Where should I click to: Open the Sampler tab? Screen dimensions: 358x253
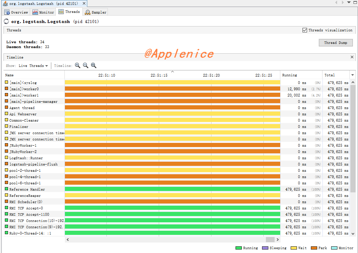point(96,12)
